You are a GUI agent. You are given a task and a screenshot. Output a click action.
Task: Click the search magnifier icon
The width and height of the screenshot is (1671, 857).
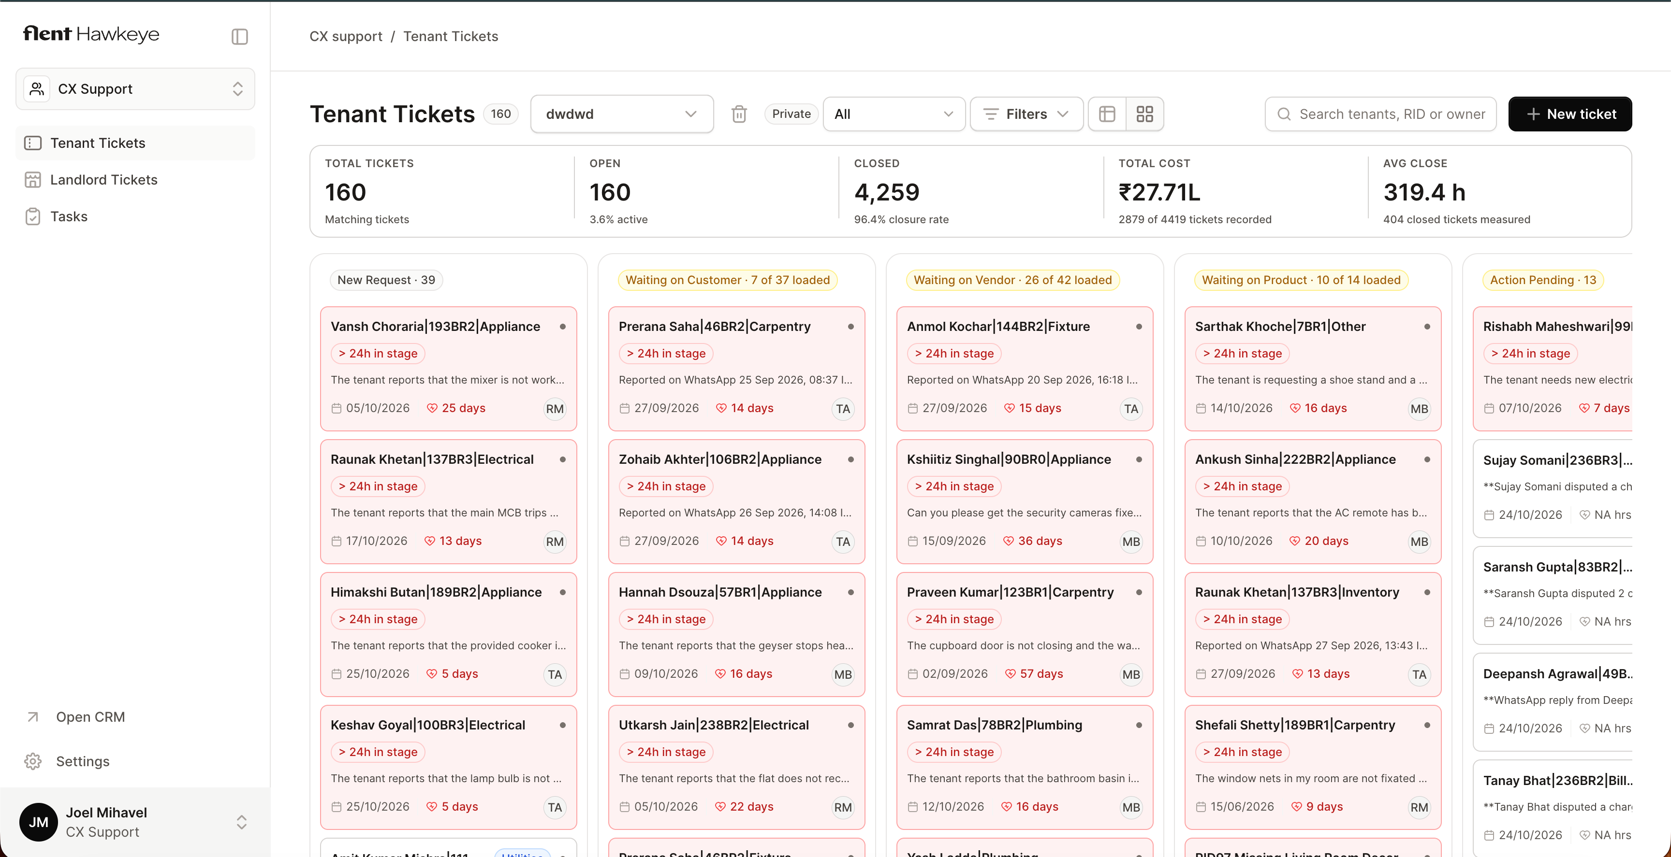(1284, 114)
